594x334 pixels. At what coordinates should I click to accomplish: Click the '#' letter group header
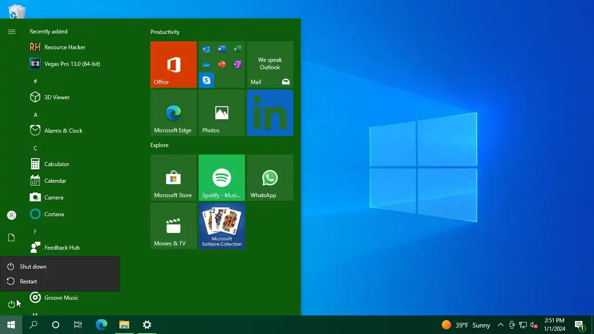[35, 81]
